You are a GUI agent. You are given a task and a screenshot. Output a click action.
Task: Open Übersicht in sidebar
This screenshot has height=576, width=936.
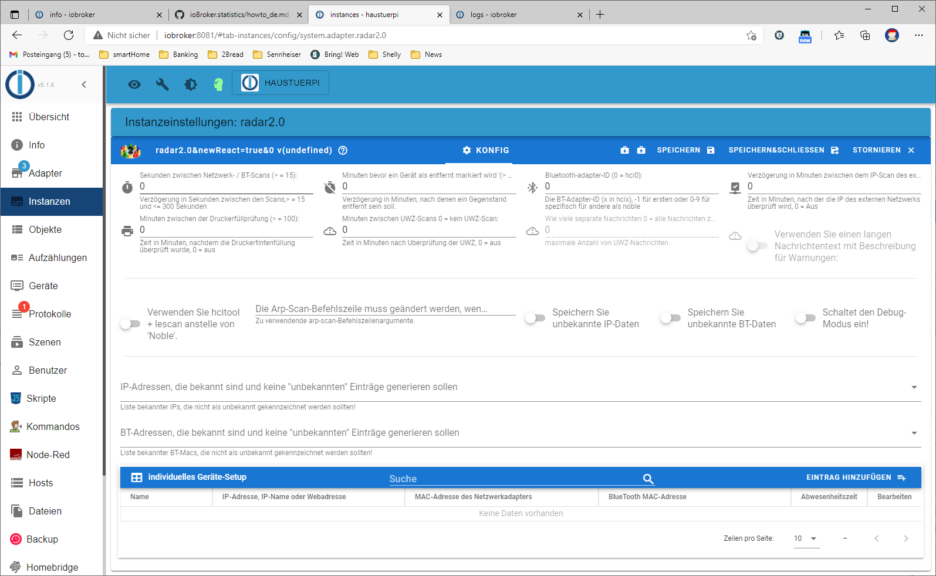click(52, 117)
